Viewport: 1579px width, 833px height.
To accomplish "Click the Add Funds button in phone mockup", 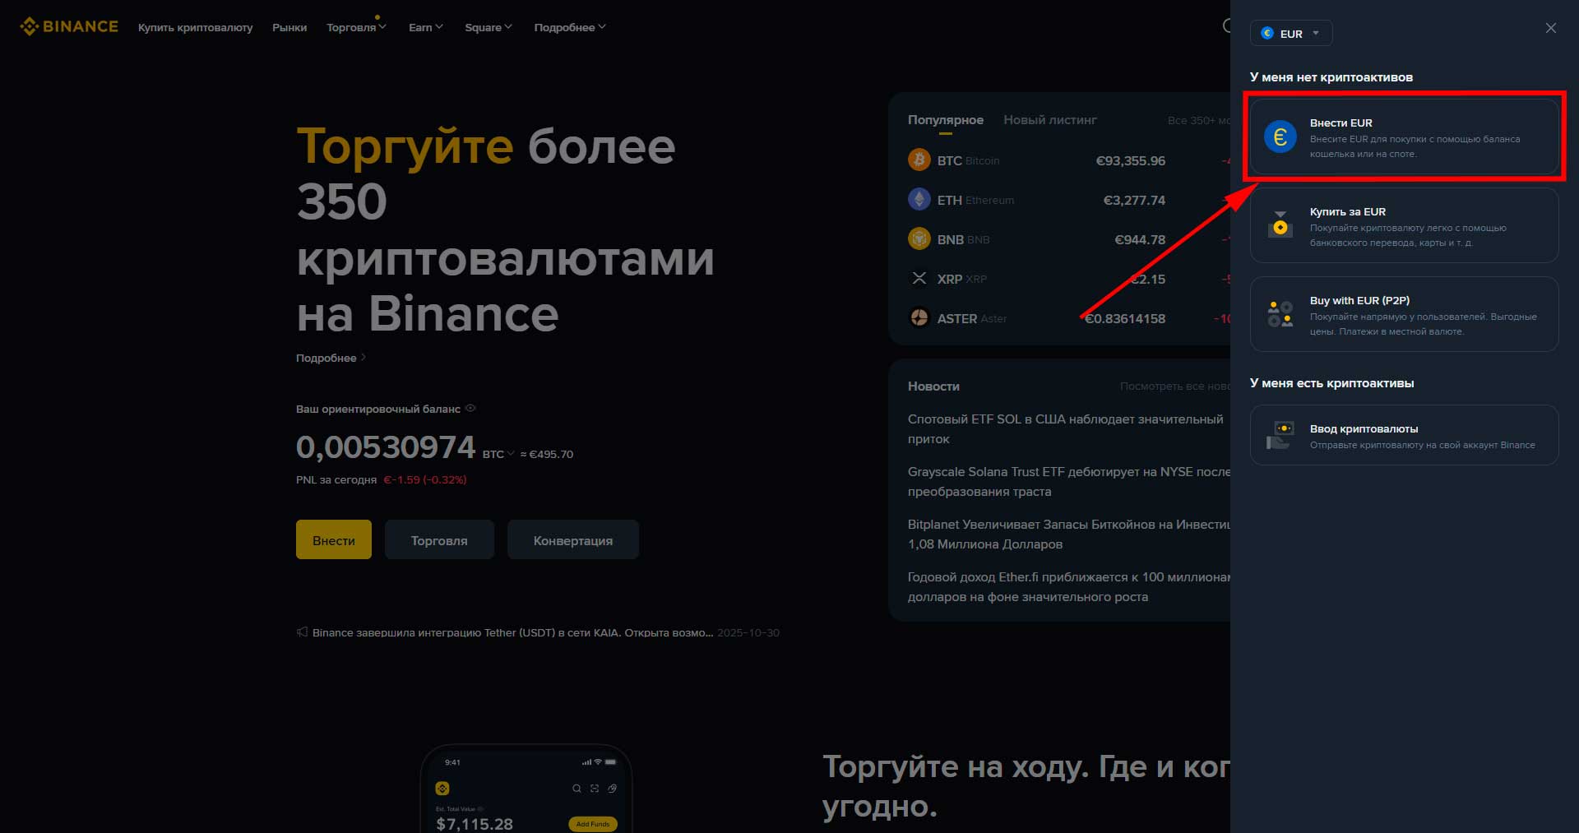I will coord(592,824).
